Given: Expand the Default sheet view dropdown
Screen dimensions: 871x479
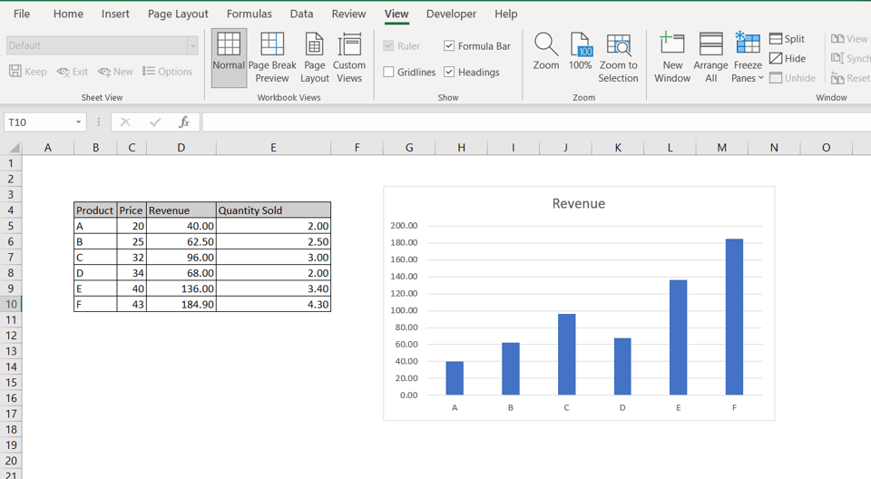Looking at the screenshot, I should point(192,45).
